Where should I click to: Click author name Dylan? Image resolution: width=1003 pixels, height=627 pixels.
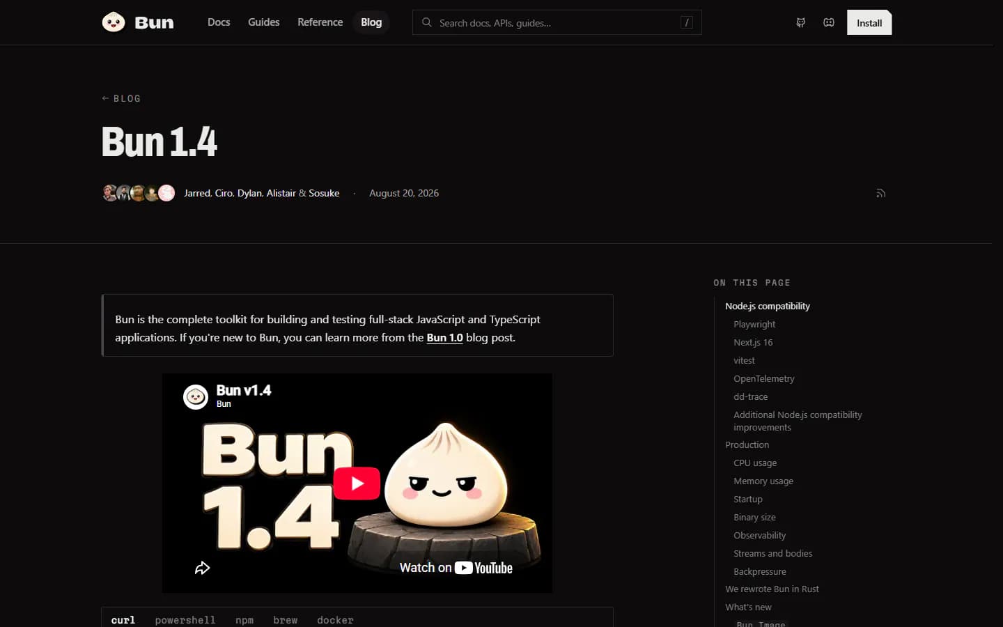[x=249, y=193]
